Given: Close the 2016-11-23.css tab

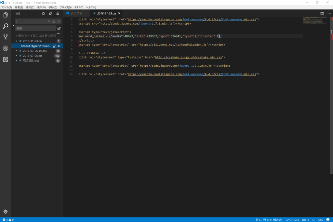Looking at the screenshot, I should pyautogui.click(x=119, y=13).
